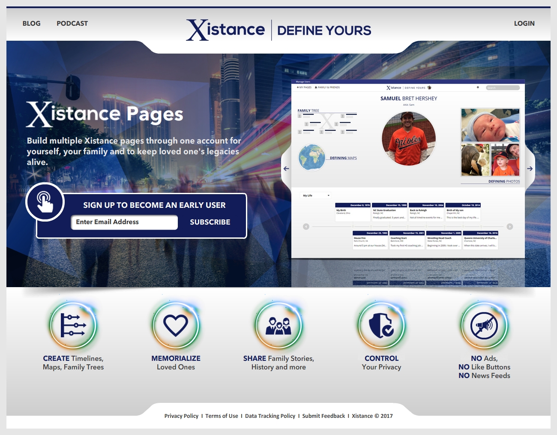Click the 'CREATE Timelines, Maps, Family Trees' caption

pos(73,363)
